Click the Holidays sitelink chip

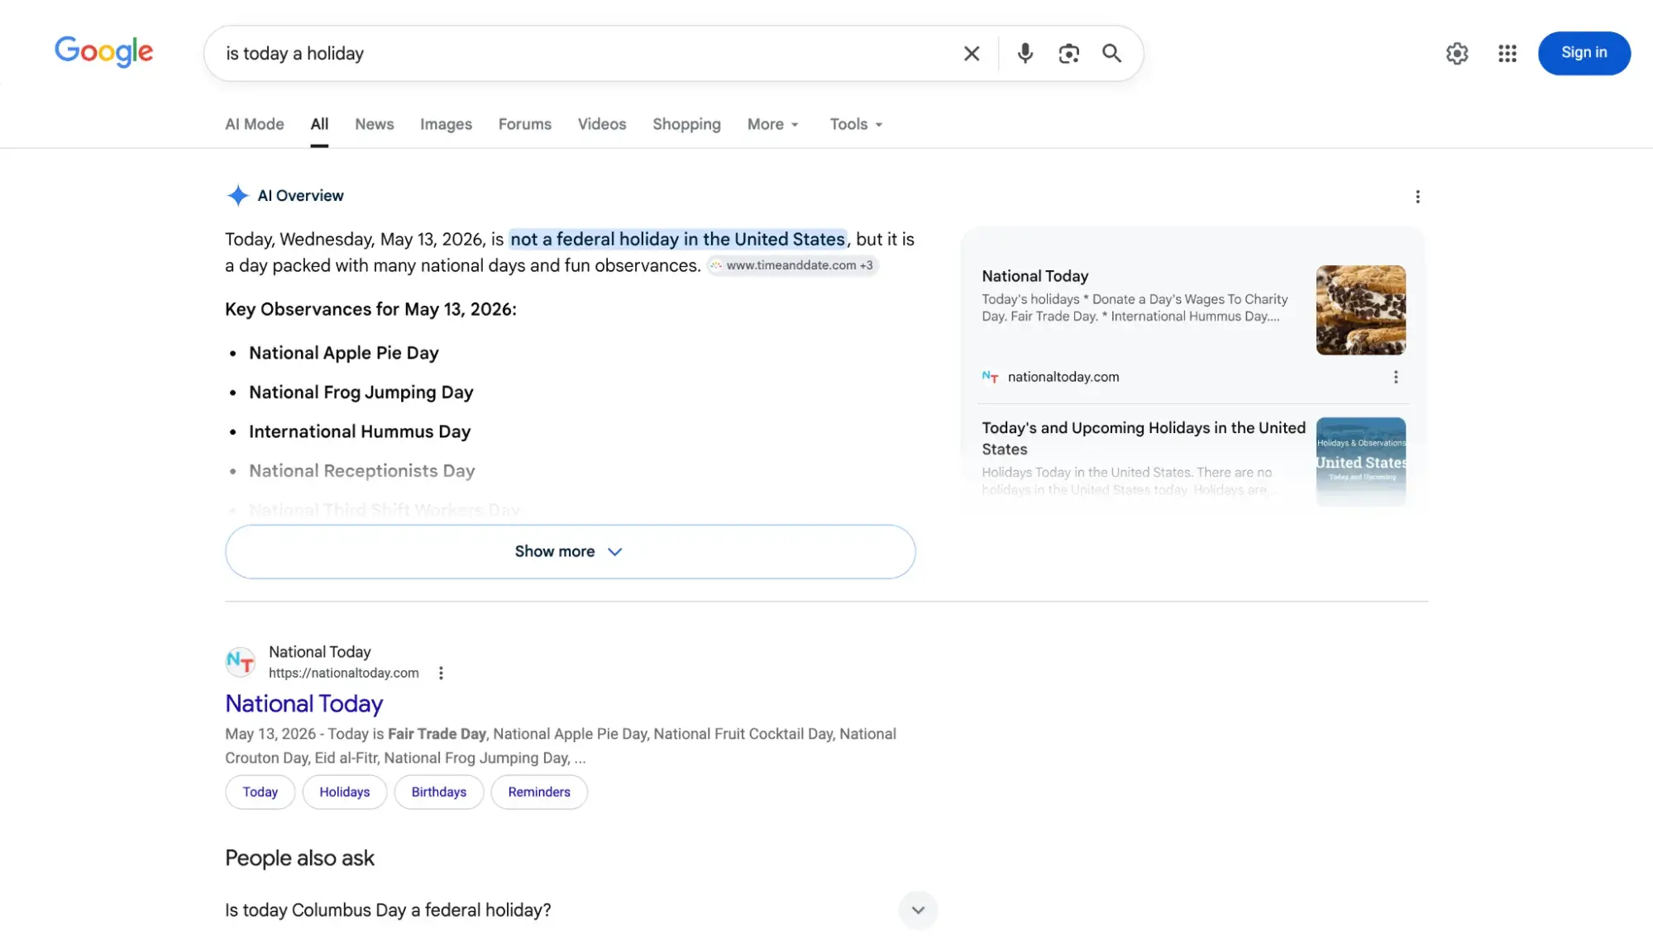click(x=344, y=792)
